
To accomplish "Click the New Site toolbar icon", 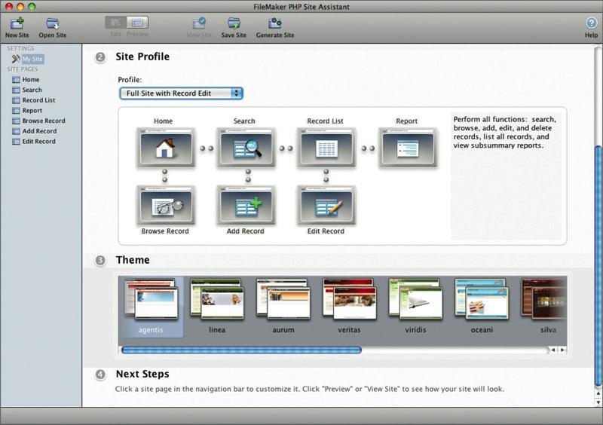I will 17,24.
